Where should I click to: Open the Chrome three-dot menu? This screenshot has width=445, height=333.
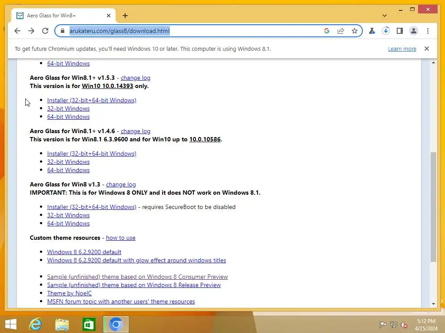(x=428, y=31)
